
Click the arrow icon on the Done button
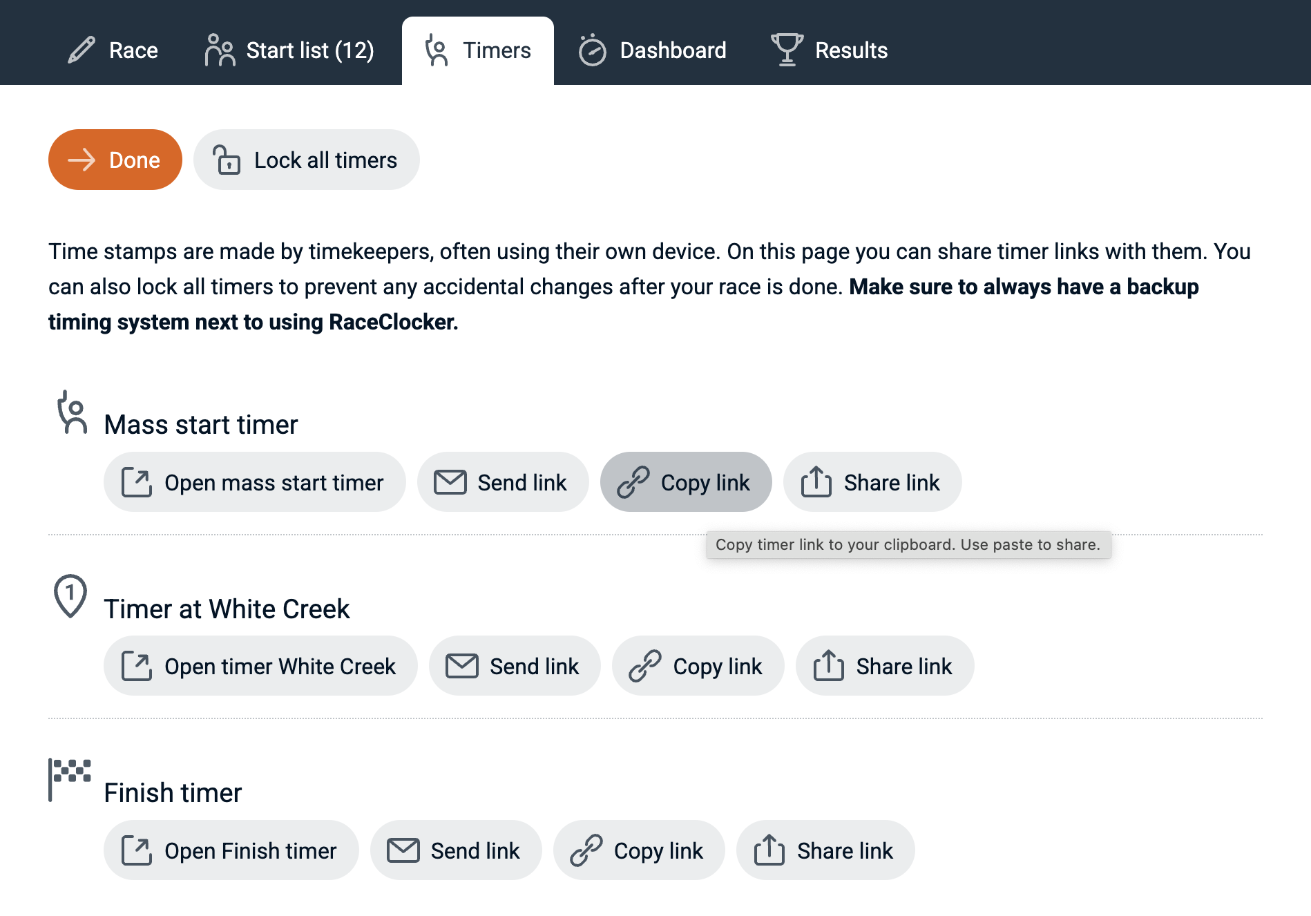pos(82,160)
